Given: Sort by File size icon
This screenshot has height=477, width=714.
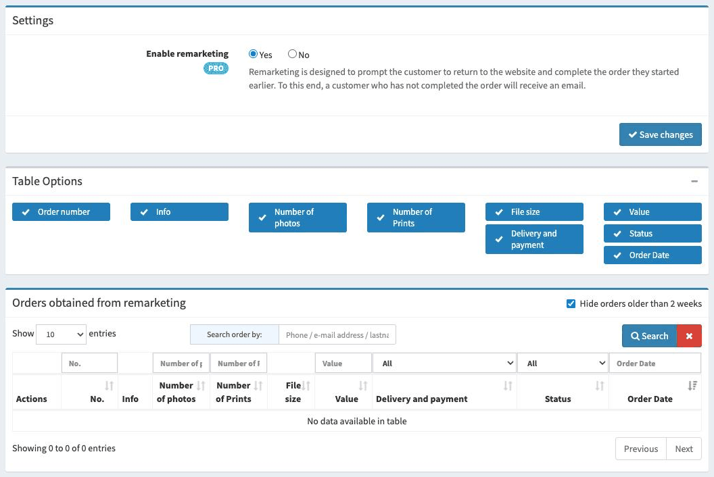Looking at the screenshot, I should point(306,386).
